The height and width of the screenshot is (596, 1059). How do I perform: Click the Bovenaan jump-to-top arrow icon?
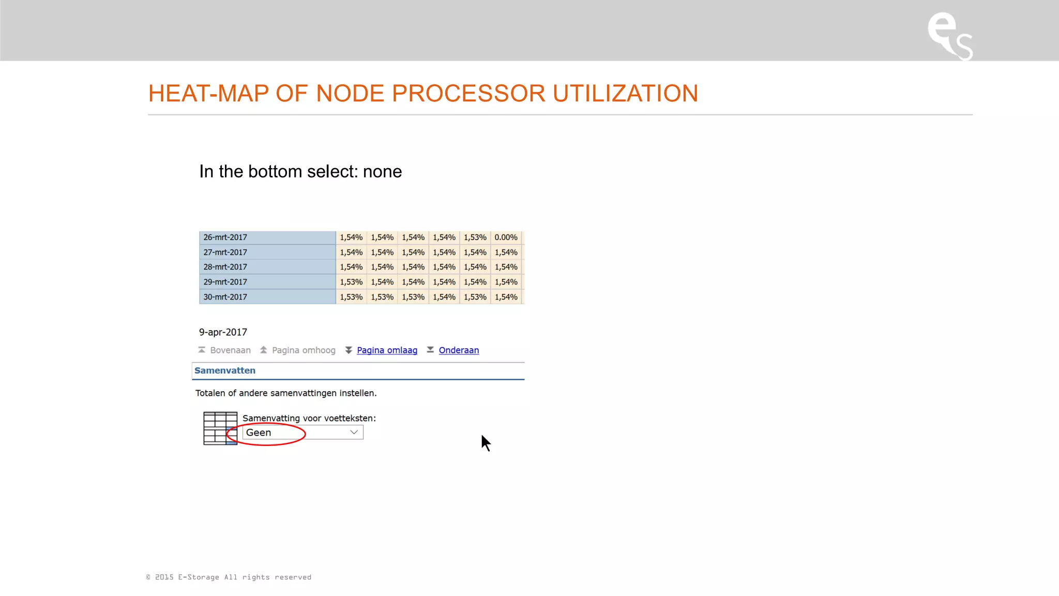click(x=202, y=350)
